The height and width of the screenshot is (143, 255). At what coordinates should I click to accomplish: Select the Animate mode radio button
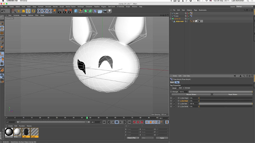point(183,88)
